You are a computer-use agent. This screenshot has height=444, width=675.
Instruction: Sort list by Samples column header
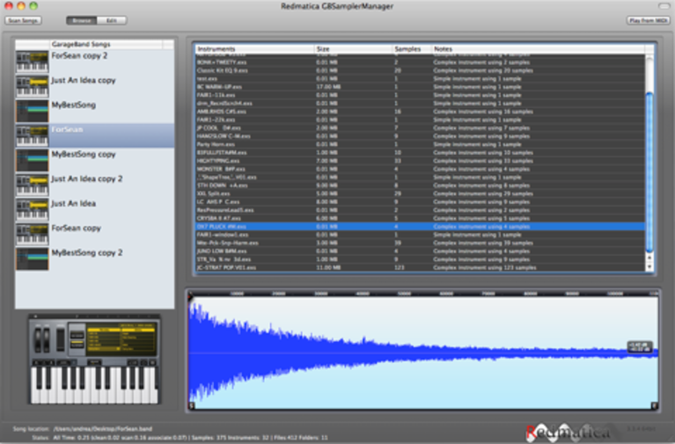point(412,49)
